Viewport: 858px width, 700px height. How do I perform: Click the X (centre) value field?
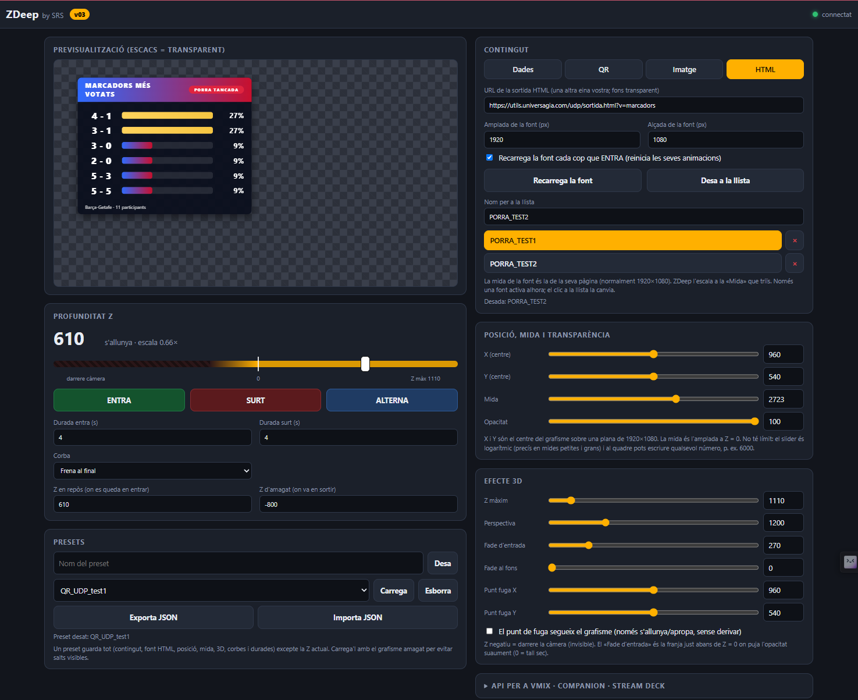tap(784, 354)
